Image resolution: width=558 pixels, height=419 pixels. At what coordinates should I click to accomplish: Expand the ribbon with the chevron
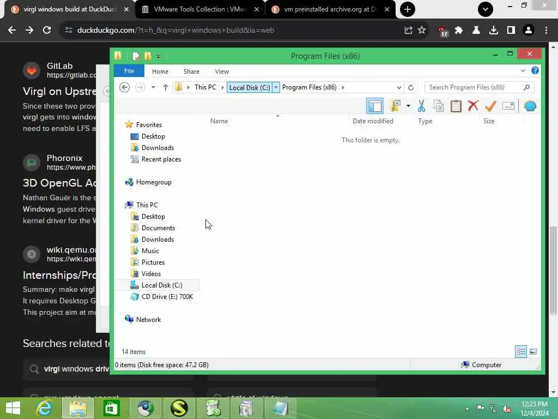click(523, 70)
